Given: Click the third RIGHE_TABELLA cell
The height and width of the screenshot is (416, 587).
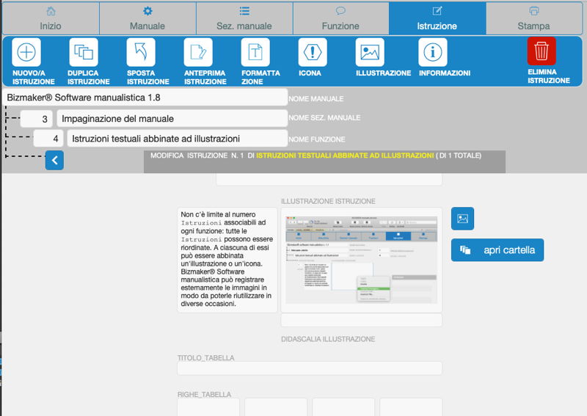Looking at the screenshot, I should (343, 407).
